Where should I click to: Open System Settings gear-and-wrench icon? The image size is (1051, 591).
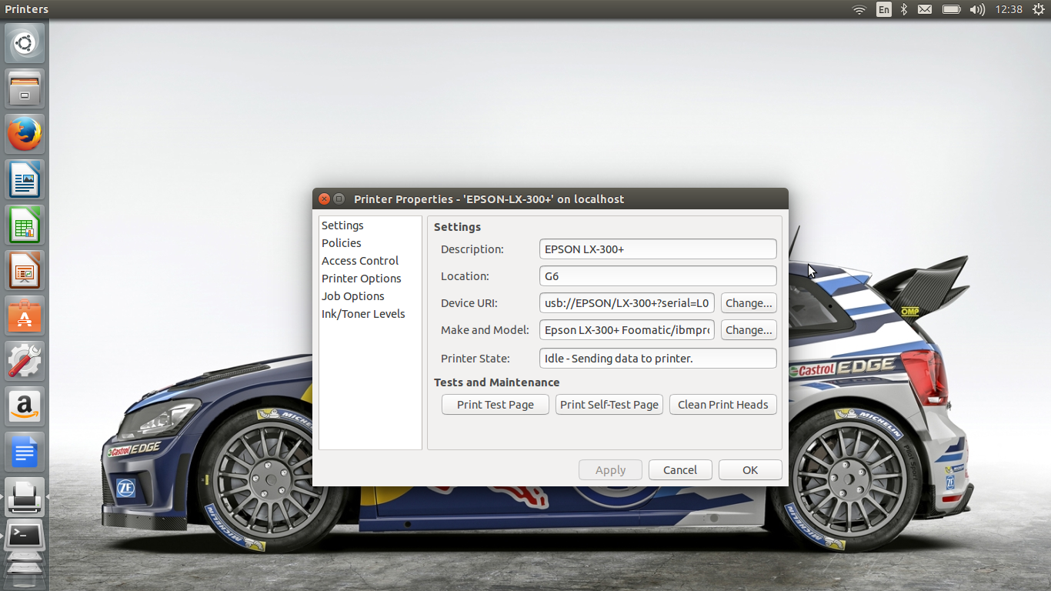pos(25,361)
